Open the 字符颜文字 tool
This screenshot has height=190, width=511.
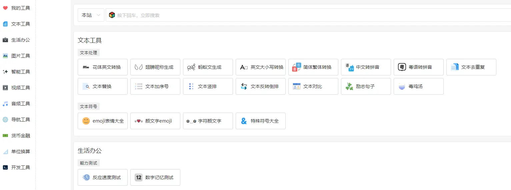[208, 121]
